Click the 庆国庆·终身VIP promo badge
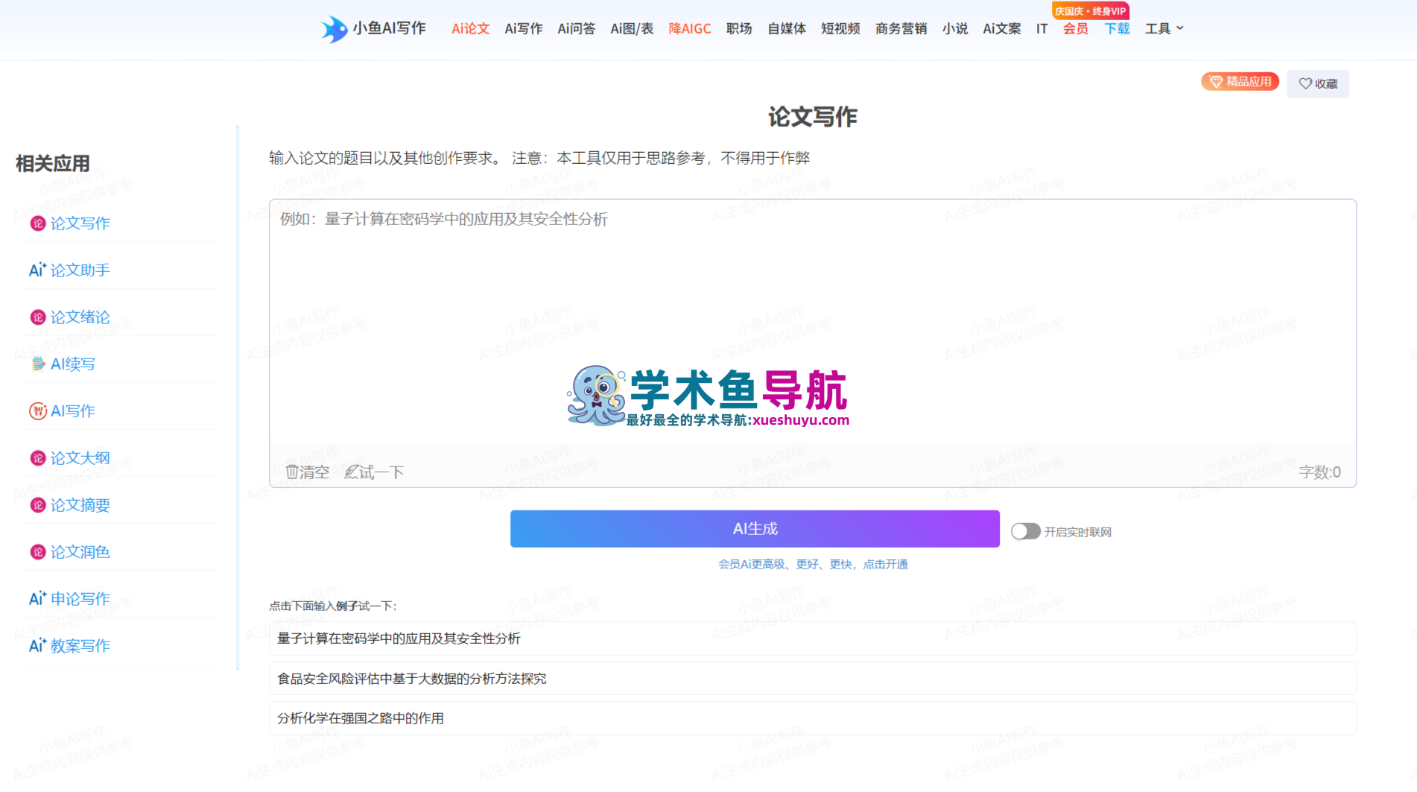The height and width of the screenshot is (792, 1417). click(1091, 11)
